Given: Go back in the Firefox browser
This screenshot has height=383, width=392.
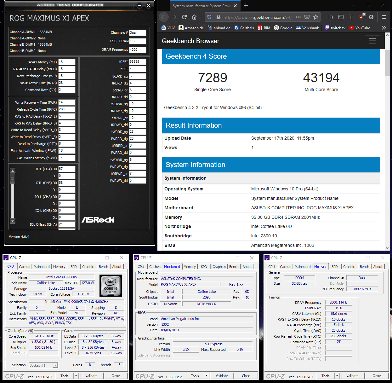Looking at the screenshot, I should coord(164,17).
